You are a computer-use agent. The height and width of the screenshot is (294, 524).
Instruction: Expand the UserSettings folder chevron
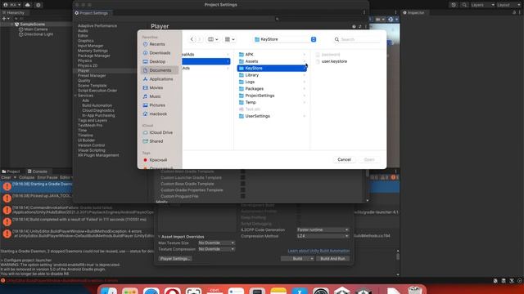point(304,116)
